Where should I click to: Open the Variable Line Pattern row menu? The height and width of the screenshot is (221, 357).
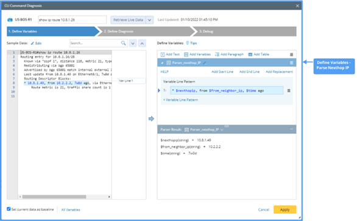pyautogui.click(x=289, y=90)
